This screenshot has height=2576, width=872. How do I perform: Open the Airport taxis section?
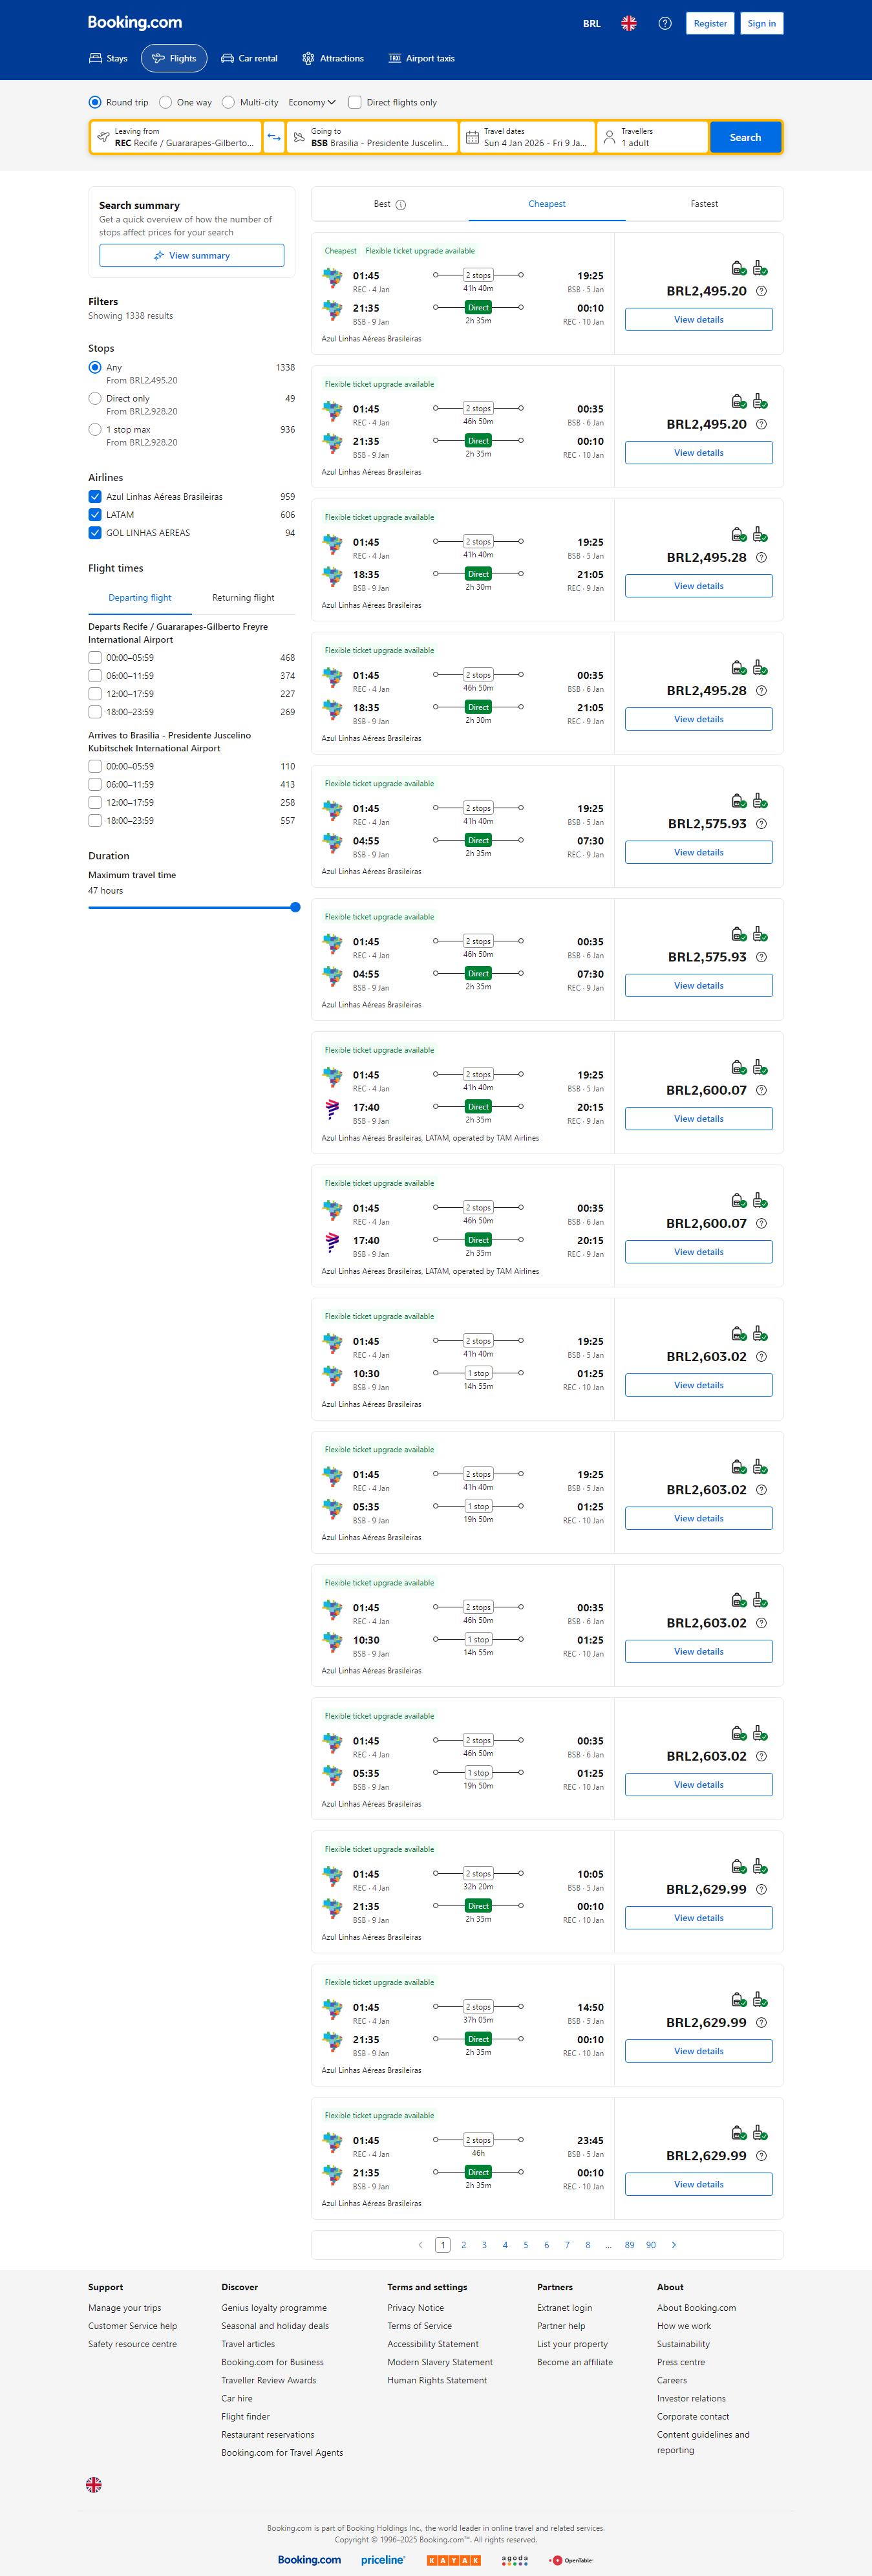(x=421, y=58)
